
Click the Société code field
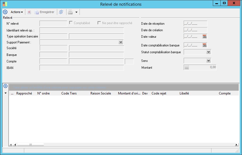click(x=54, y=48)
